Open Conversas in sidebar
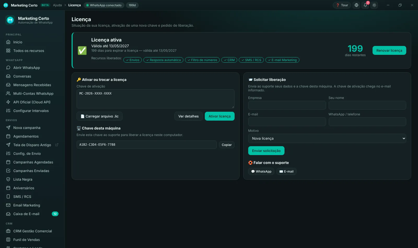The height and width of the screenshot is (248, 418). coord(32,76)
